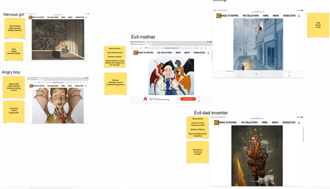The image size is (330, 189).
Task: Open MORE menu in Evil mother screenshot
Action: [x=178, y=53]
